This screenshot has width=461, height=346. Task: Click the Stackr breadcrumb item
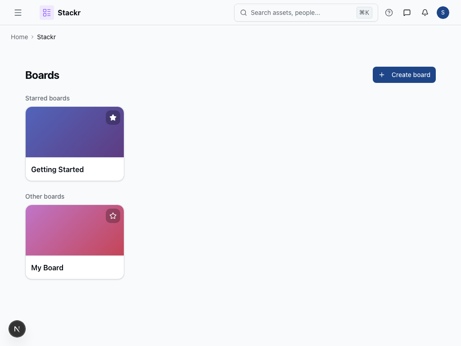(x=46, y=37)
